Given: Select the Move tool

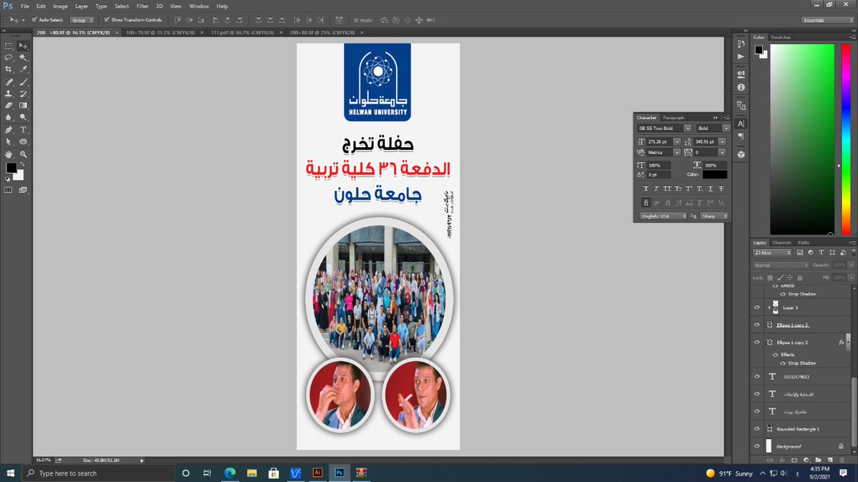Looking at the screenshot, I should (x=23, y=46).
